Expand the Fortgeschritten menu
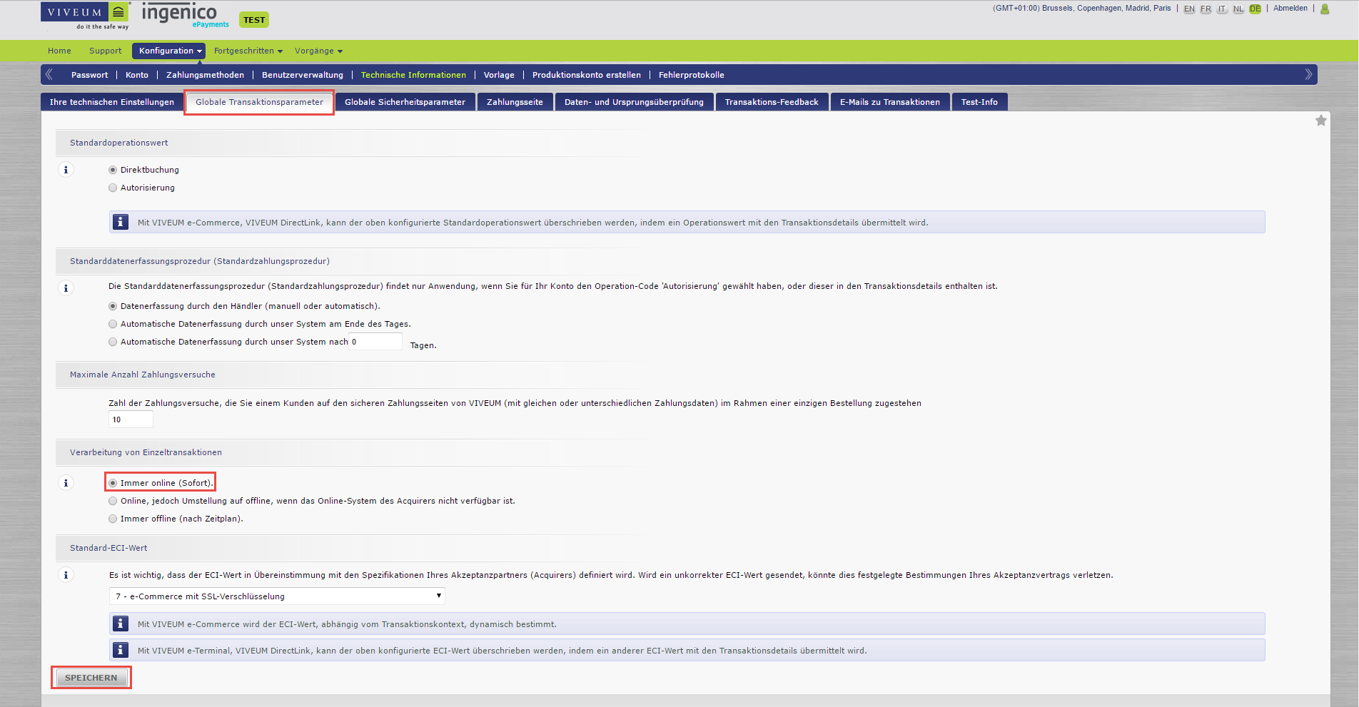This screenshot has width=1359, height=707. point(248,51)
